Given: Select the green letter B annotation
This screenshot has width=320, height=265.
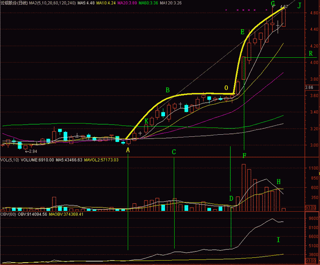Looking at the screenshot, I should [168, 89].
